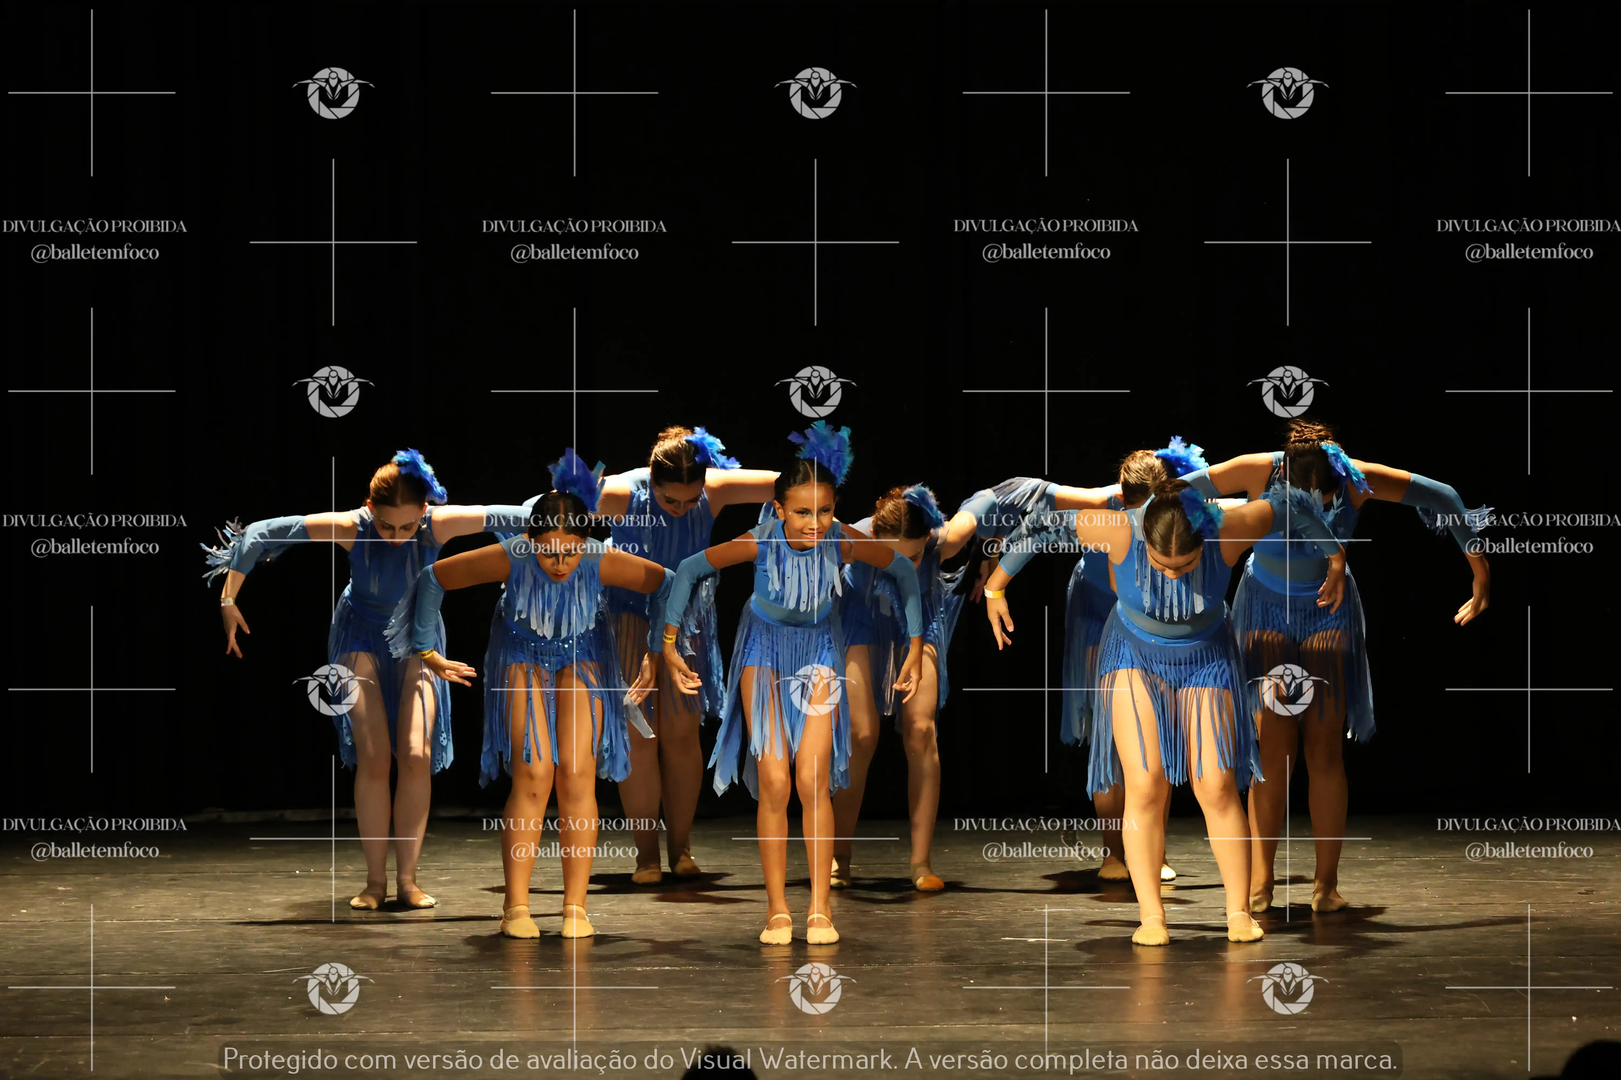Click the crosshair watermark in the top-left corner
Viewport: 1621px width, 1080px height.
point(92,93)
